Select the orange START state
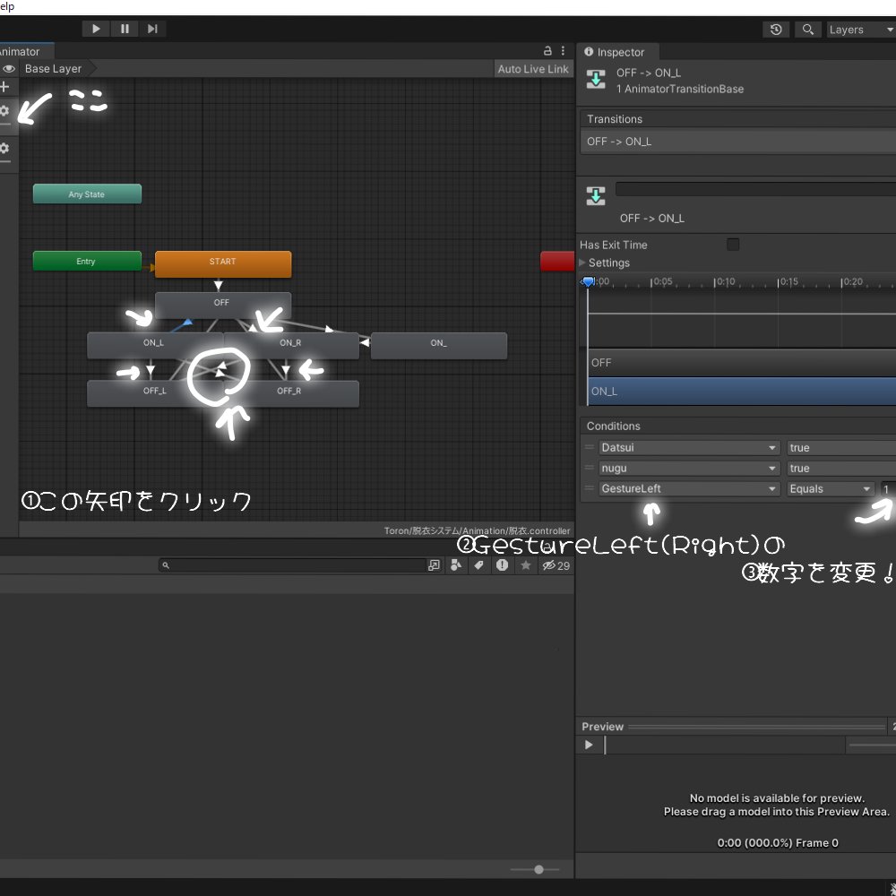896x896 pixels. click(x=223, y=264)
